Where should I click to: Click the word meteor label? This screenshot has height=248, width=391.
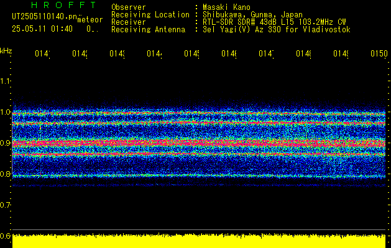tap(90, 20)
